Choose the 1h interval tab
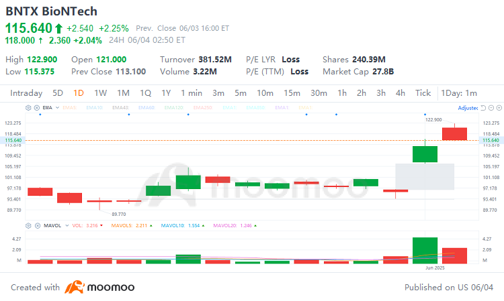The image size is (504, 301). [342, 93]
